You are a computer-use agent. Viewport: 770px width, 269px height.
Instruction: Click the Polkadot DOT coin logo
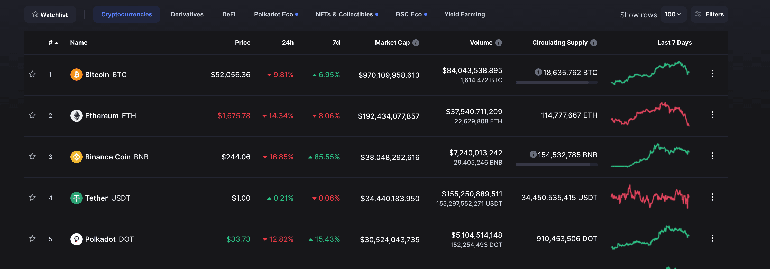(x=77, y=239)
